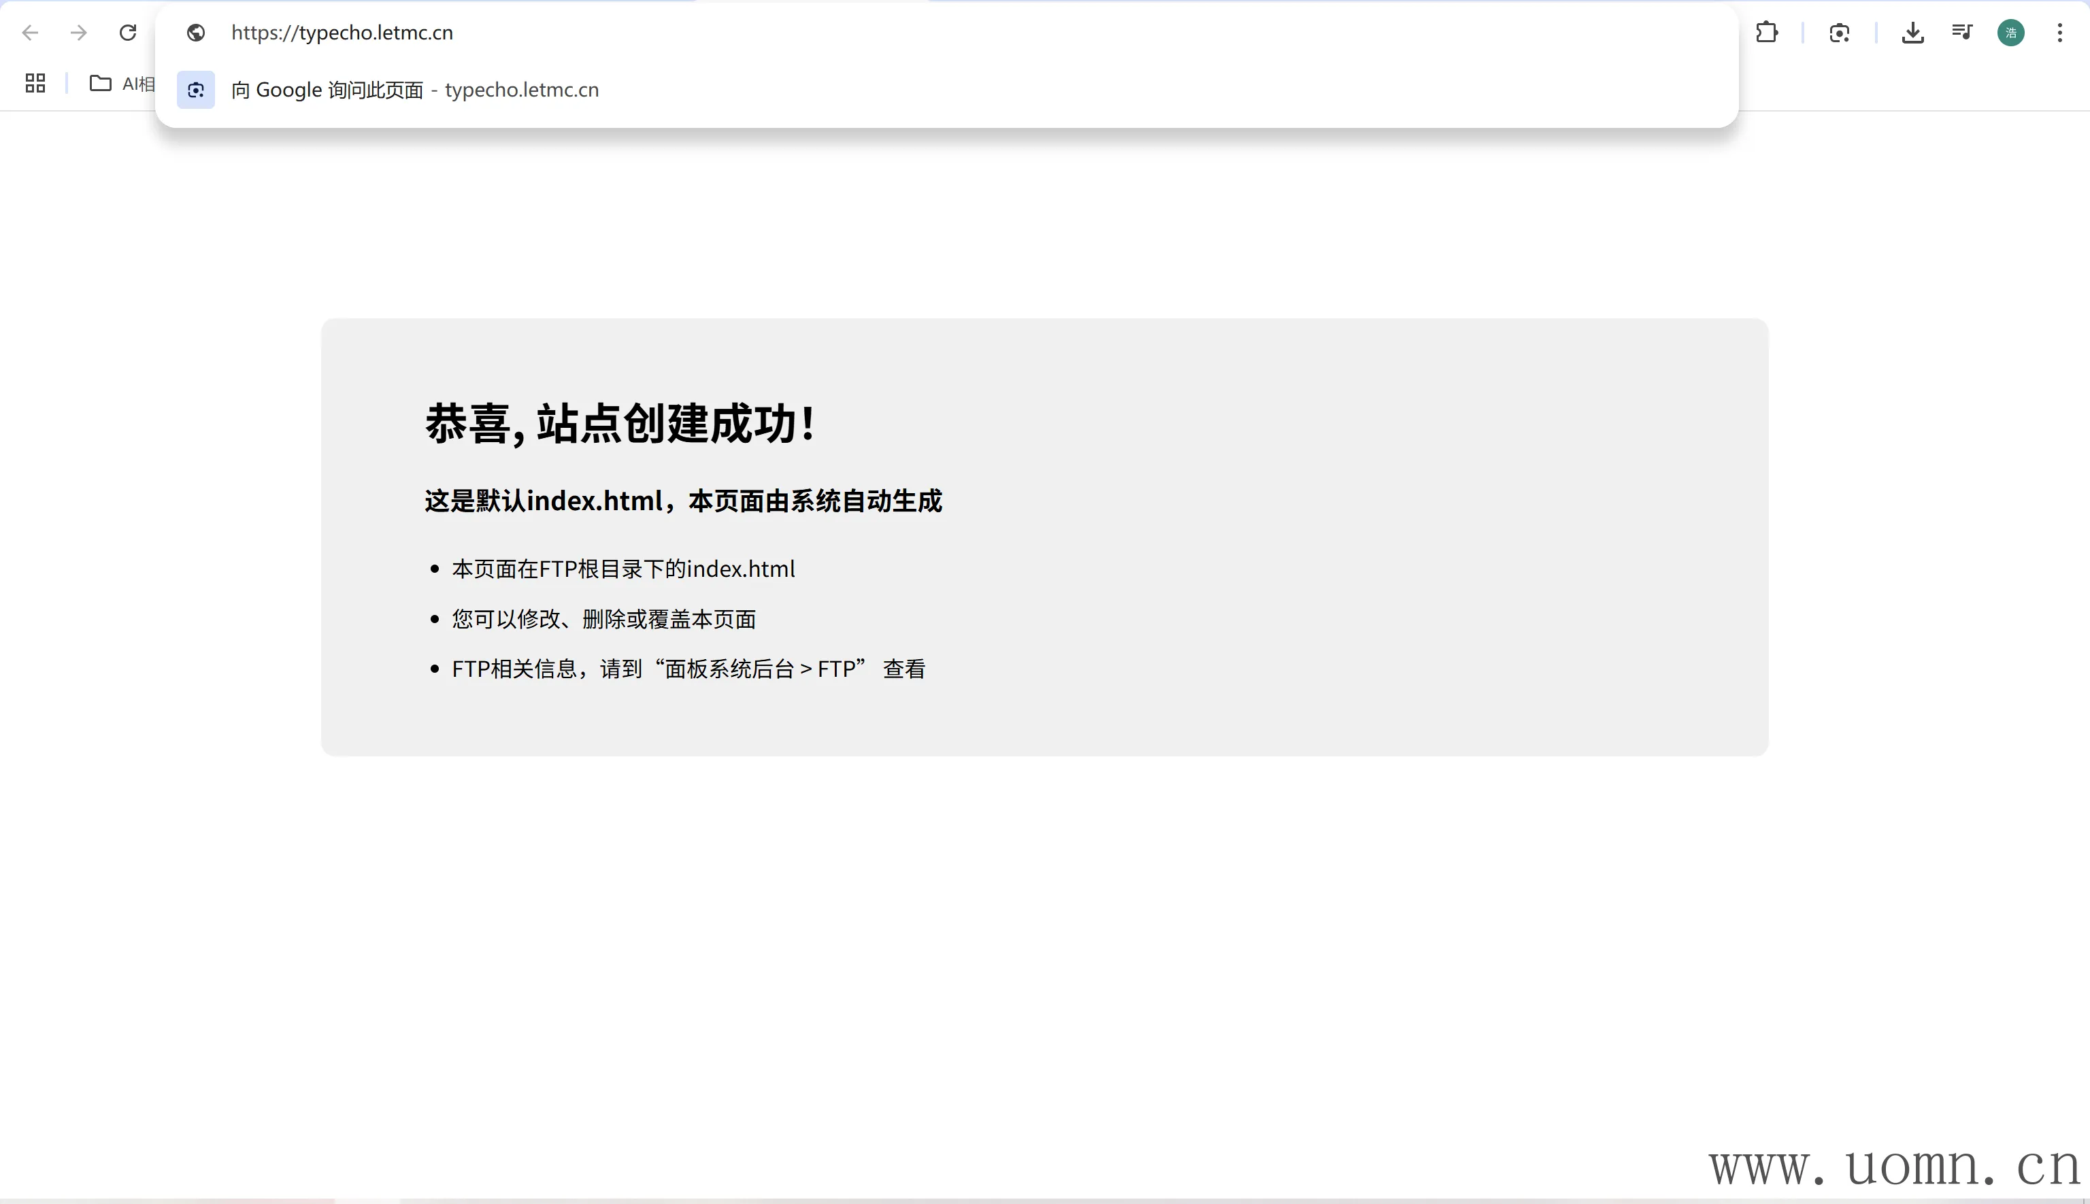Open the apps grid in bookmarks bar

35,84
